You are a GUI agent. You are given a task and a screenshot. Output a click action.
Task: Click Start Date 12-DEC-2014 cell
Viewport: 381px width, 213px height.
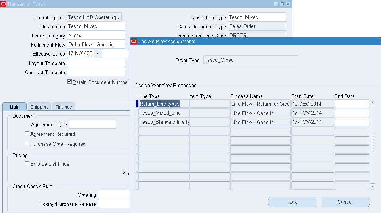(x=313, y=104)
